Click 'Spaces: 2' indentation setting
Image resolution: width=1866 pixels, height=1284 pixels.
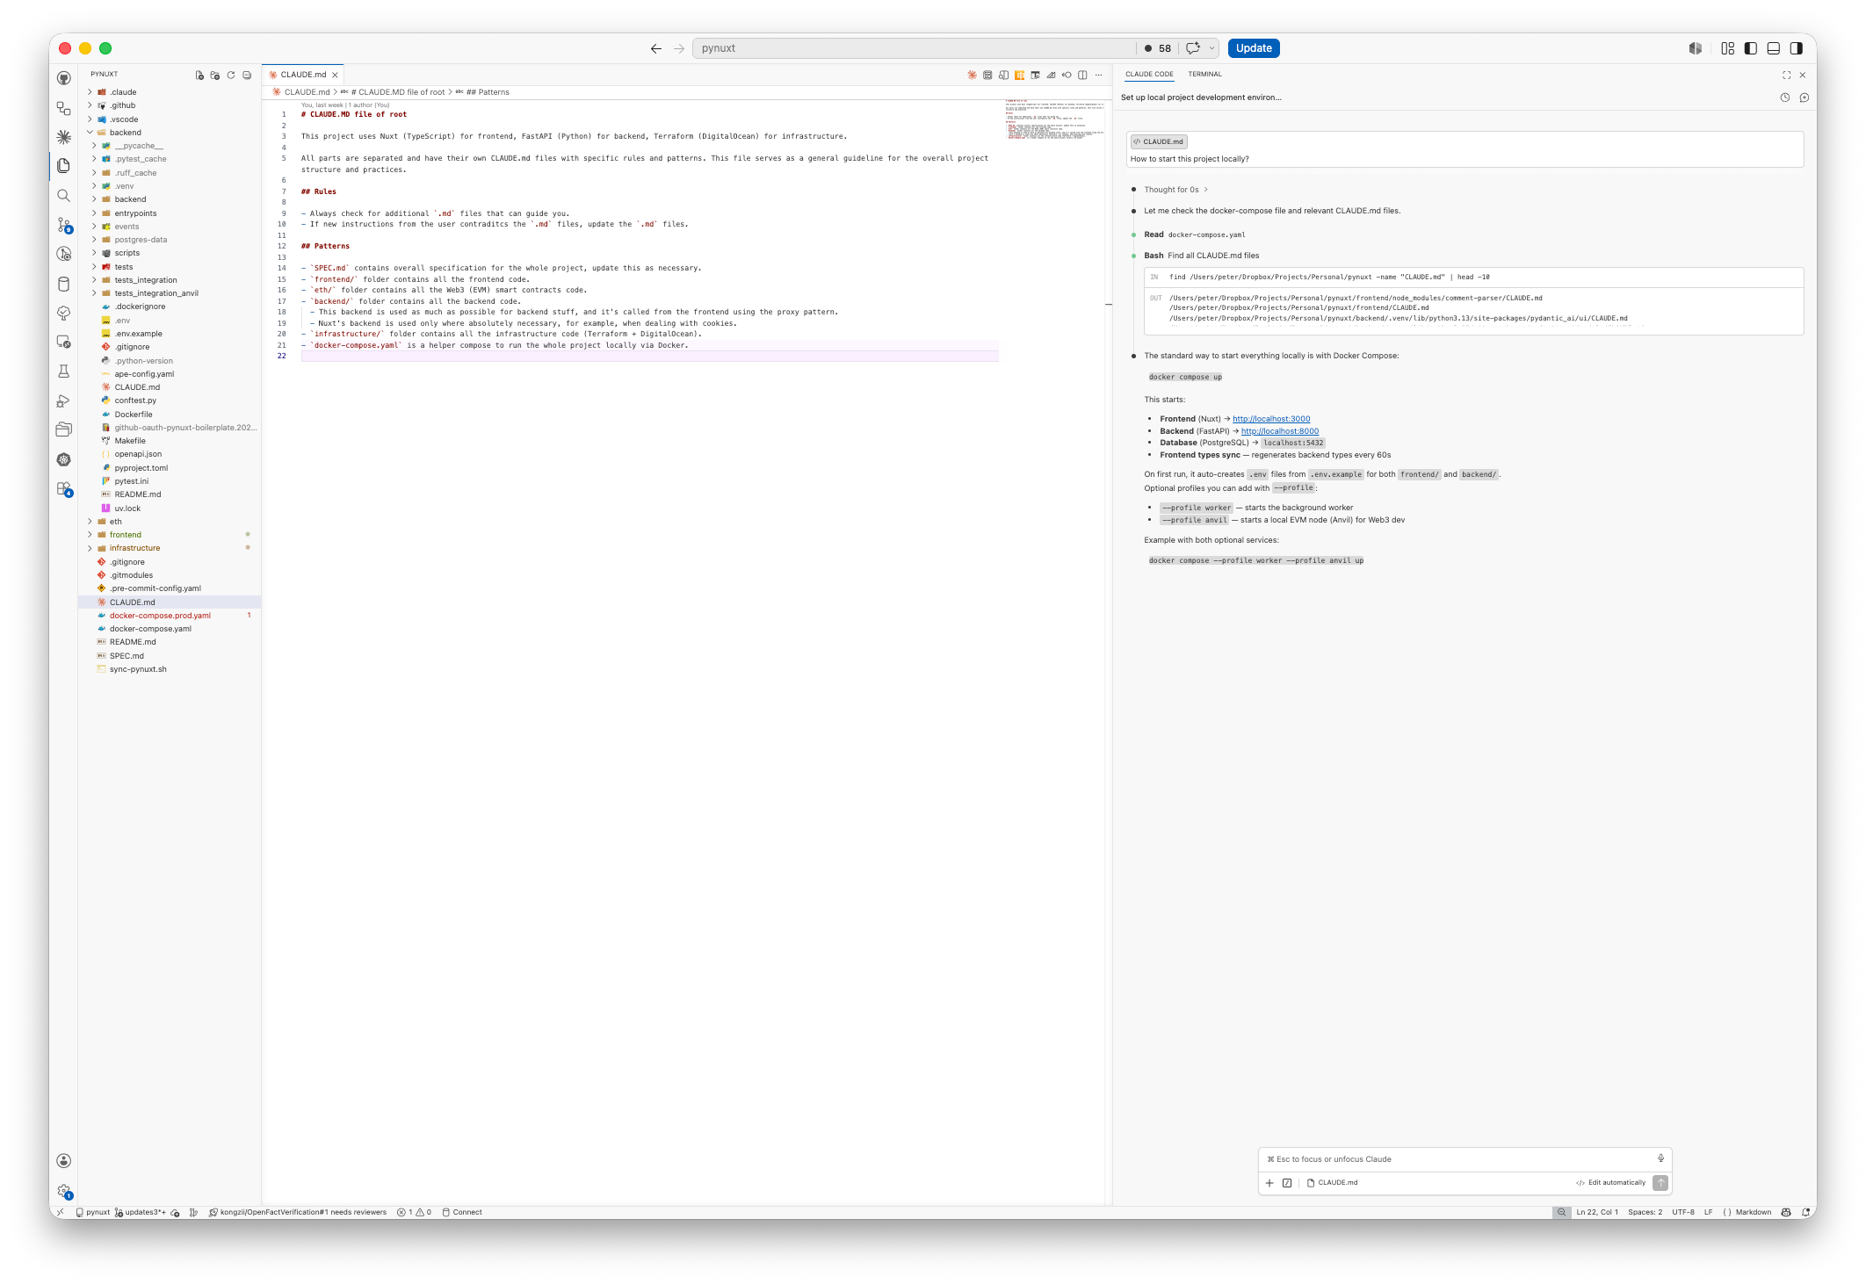point(1645,1212)
